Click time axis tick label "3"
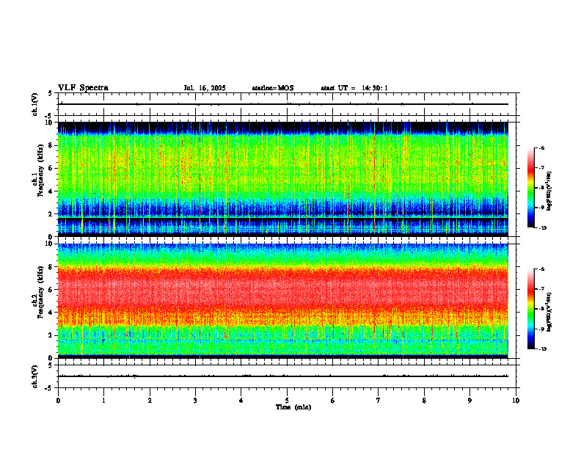Screen dimensions: 581x449 pyautogui.click(x=195, y=401)
